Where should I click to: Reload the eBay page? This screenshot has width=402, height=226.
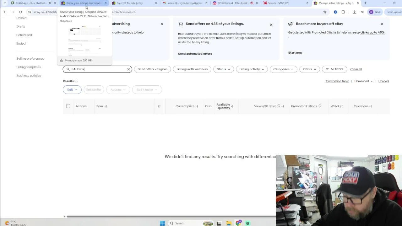[20, 12]
